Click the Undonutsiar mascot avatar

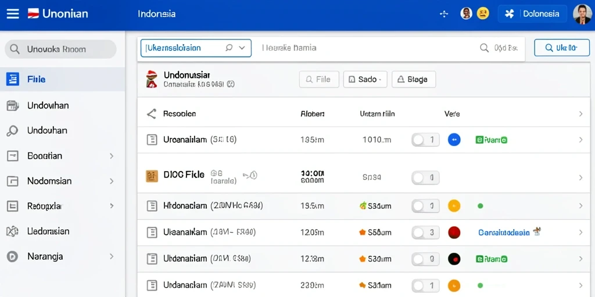[x=152, y=79]
